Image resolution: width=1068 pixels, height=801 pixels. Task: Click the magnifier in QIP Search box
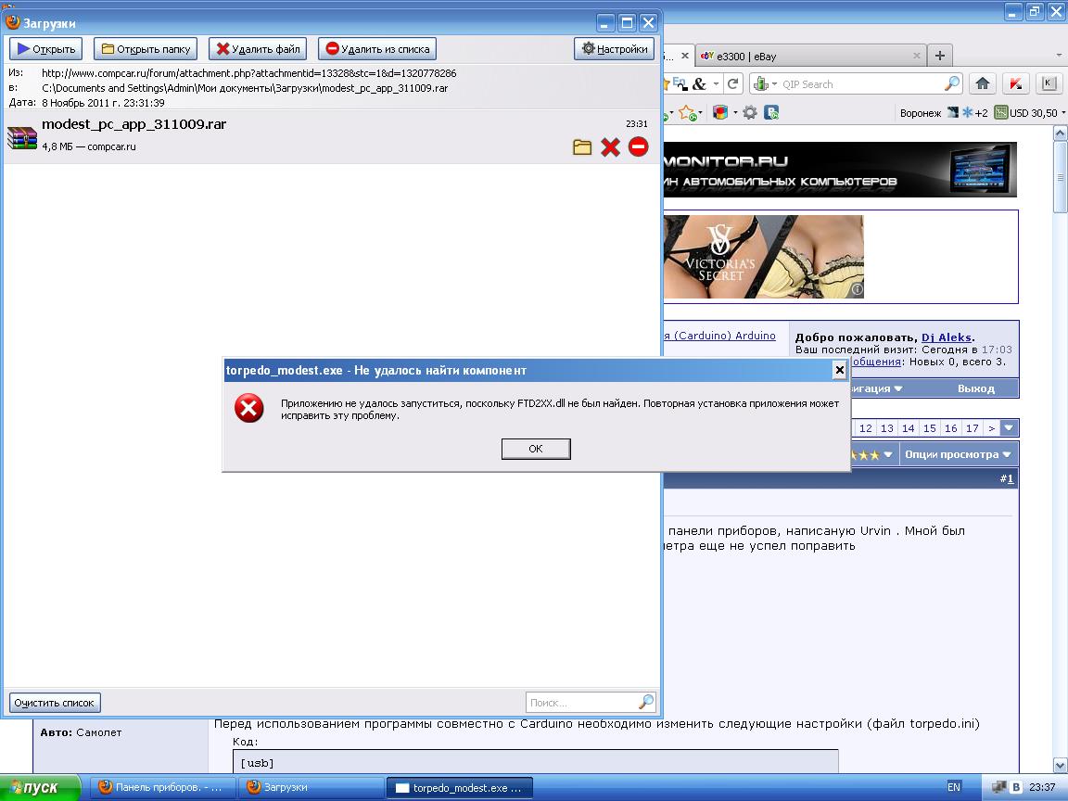pos(952,84)
